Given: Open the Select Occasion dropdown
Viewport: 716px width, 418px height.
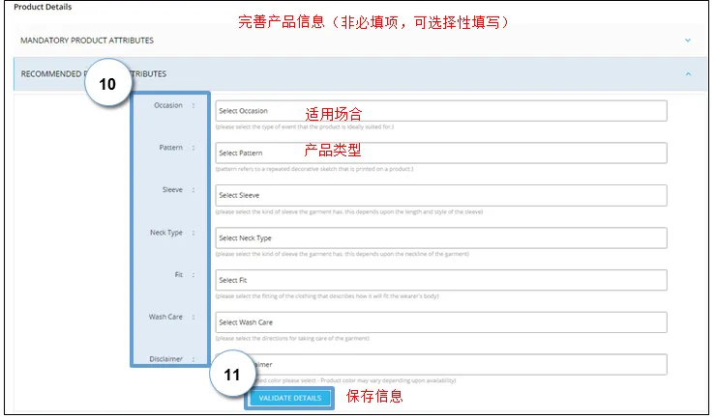Looking at the screenshot, I should coord(441,111).
